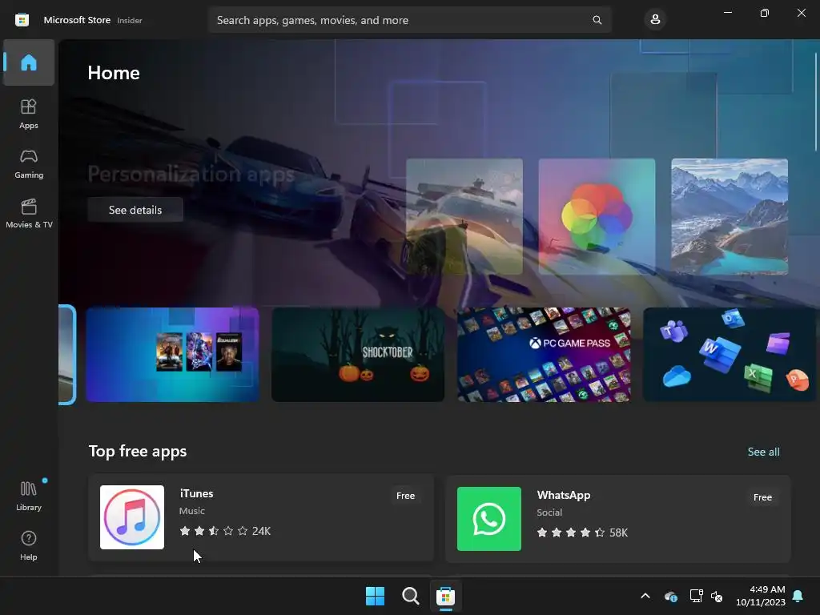Open the Home tab in sidebar

coord(29,62)
